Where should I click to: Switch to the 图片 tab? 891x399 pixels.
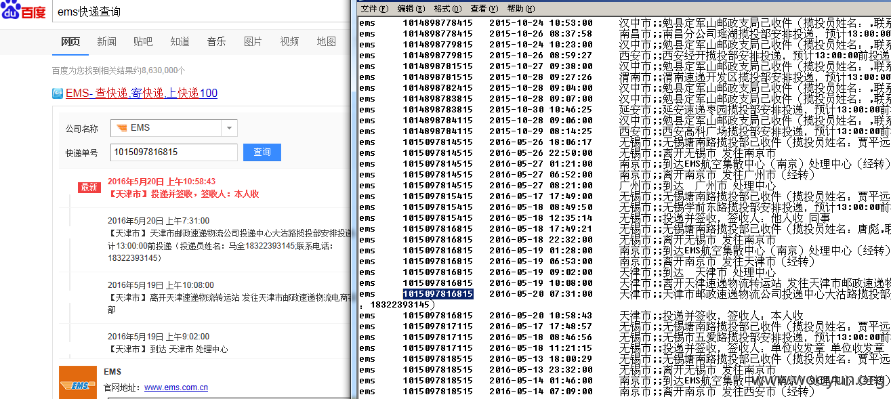pyautogui.click(x=253, y=42)
